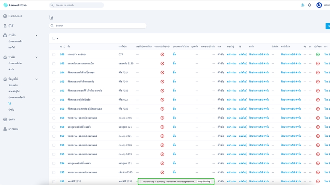This screenshot has height=185, width=330.
Task: Tick the checkbox for row 166
Action: click(54, 54)
